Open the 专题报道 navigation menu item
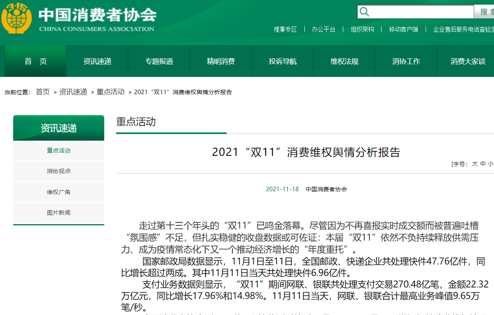494x315 pixels. pos(159,61)
